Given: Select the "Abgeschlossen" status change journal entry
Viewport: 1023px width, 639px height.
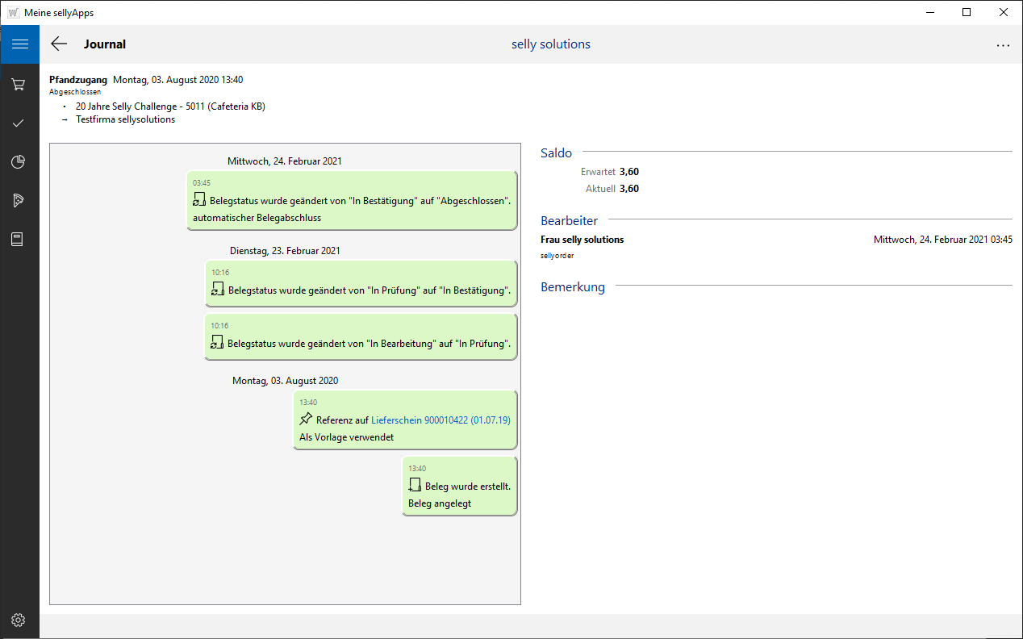Looking at the screenshot, I should pos(352,201).
